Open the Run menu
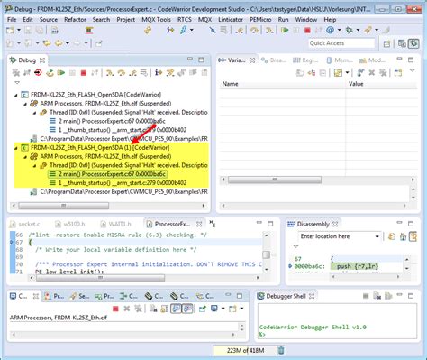This screenshot has width=427, height=360. click(x=283, y=20)
